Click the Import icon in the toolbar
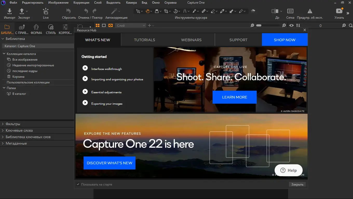The height and width of the screenshot is (199, 353). 9,11
